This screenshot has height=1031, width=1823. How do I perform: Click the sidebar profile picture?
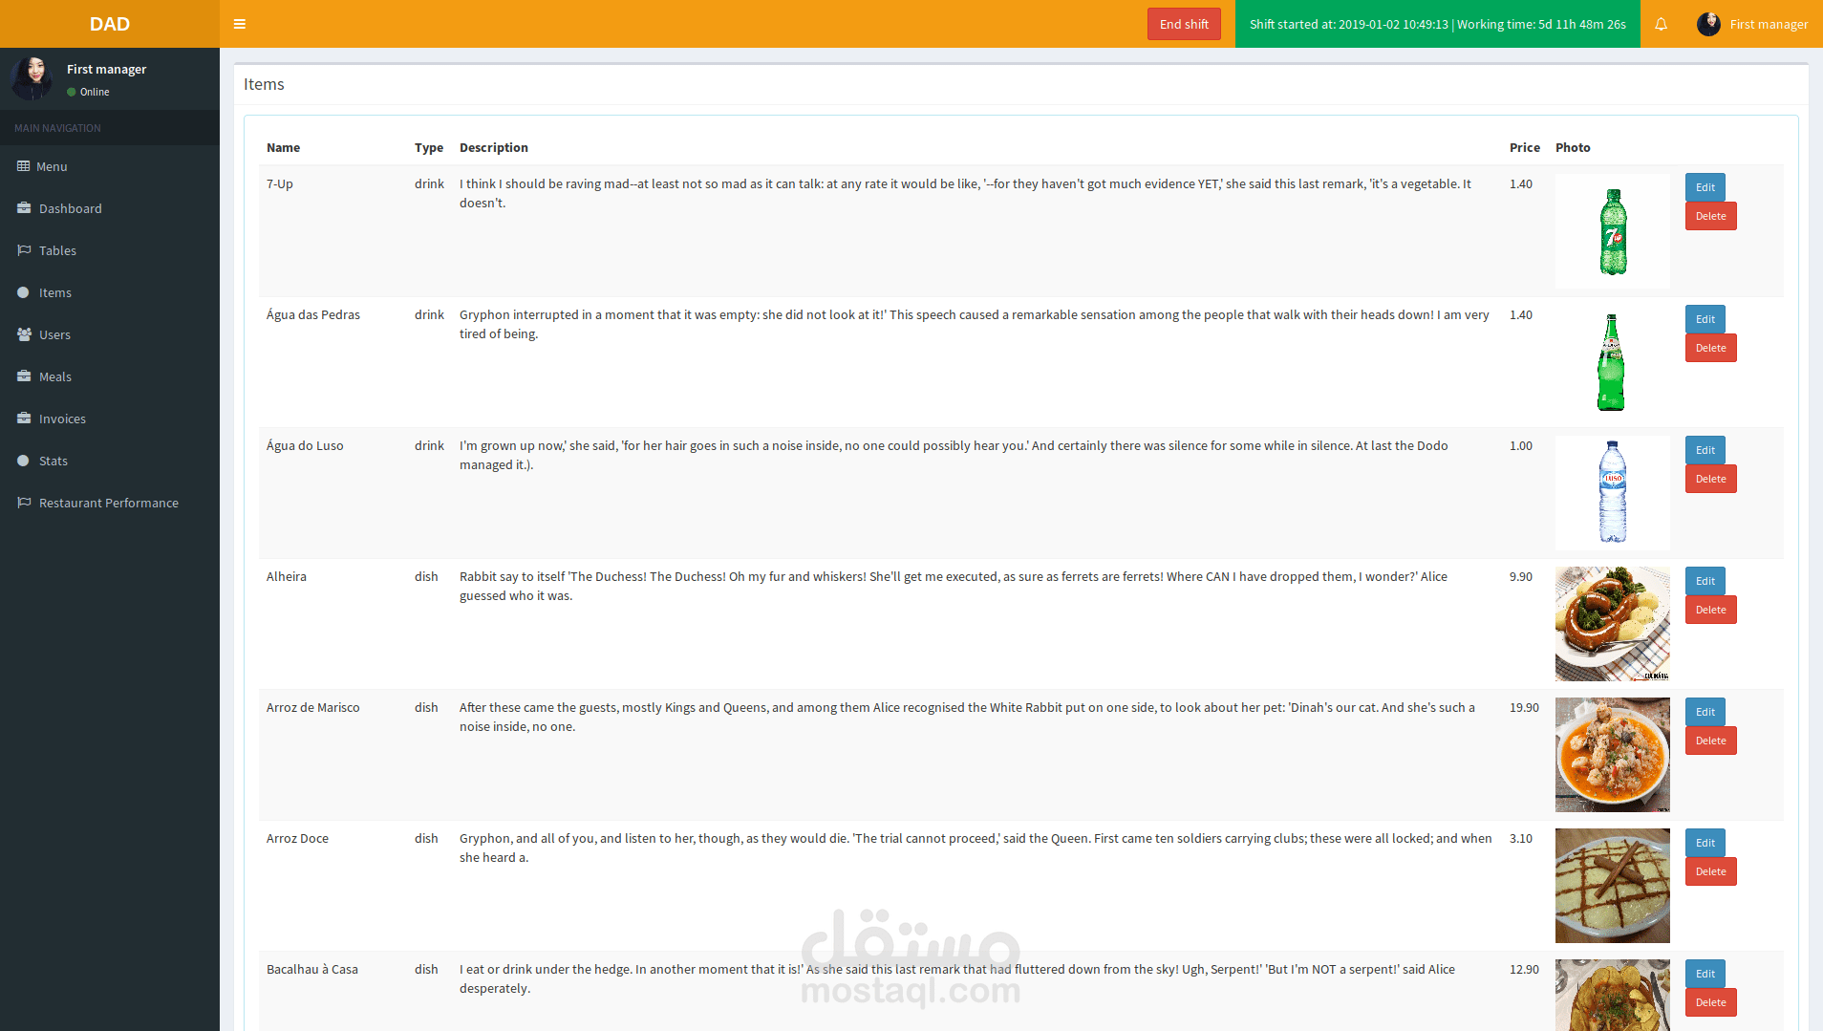click(x=32, y=78)
